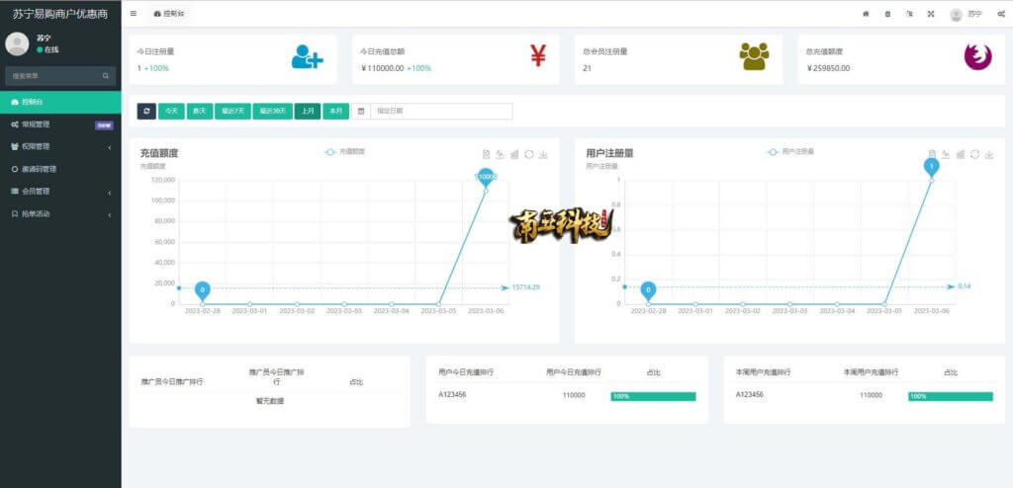The height and width of the screenshot is (488, 1013).
Task: Toggle the sidebar with the hamburger icon
Action: 134,14
